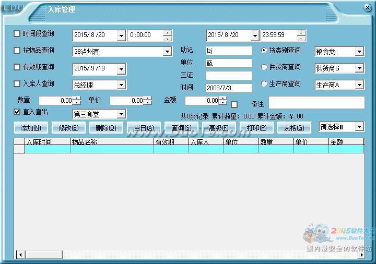This screenshot has width=376, height=264.
Task: Click the 金额 column header in table
Action: click(x=346, y=141)
